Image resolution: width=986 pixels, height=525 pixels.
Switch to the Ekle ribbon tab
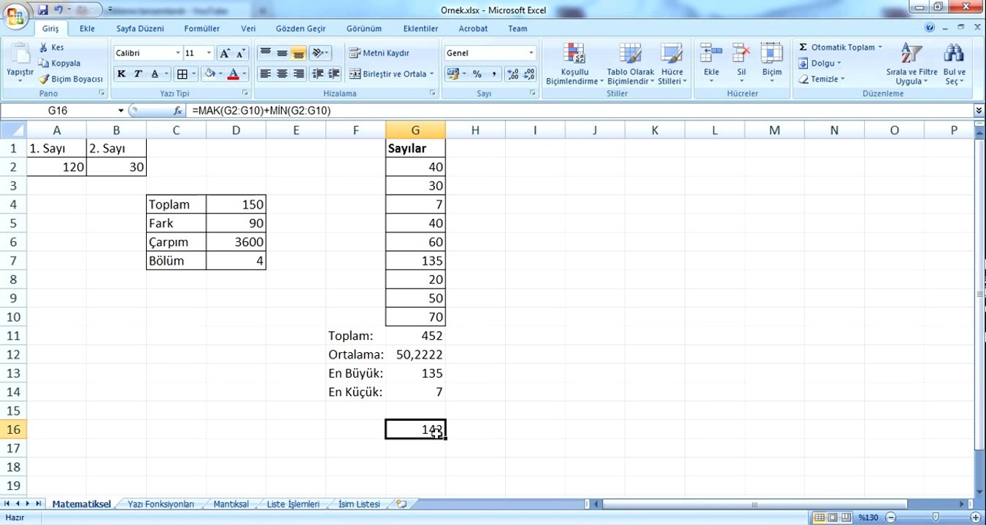tap(87, 28)
